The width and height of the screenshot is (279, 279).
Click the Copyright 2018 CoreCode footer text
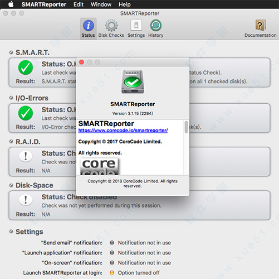[133, 184]
